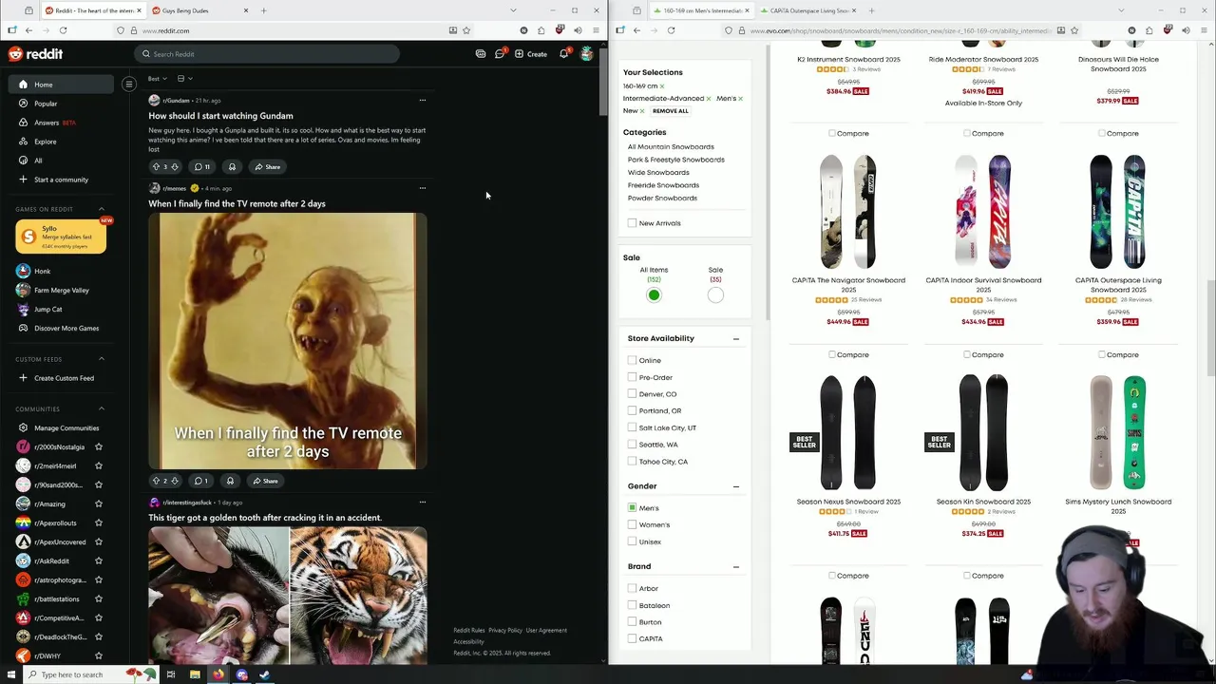Open Reddit notifications bell icon
This screenshot has width=1216, height=684.
click(x=563, y=54)
